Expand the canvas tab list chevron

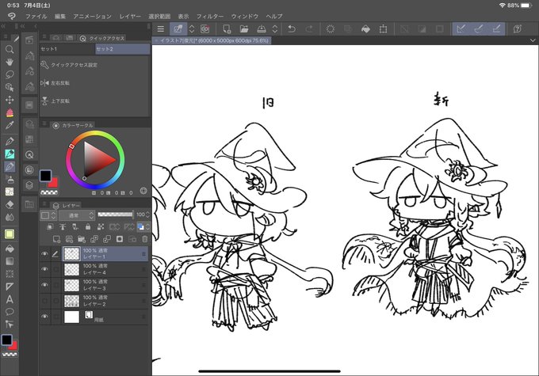533,40
